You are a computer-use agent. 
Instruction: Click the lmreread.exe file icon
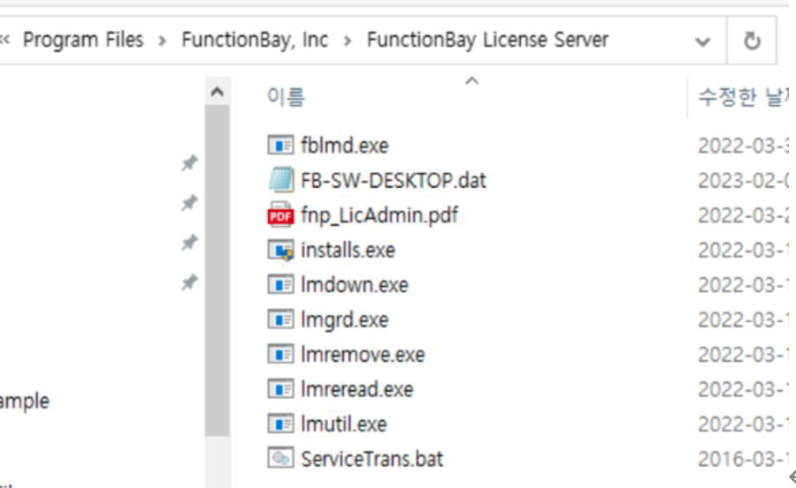pos(280,389)
